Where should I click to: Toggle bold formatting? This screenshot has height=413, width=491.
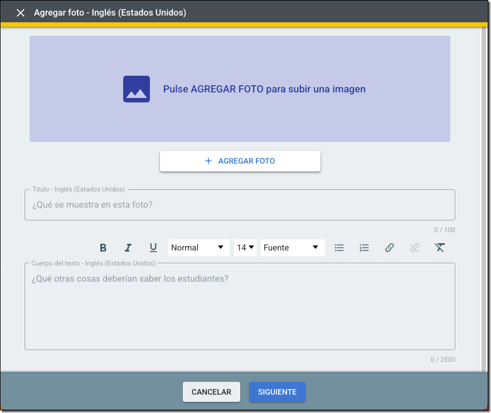[103, 248]
